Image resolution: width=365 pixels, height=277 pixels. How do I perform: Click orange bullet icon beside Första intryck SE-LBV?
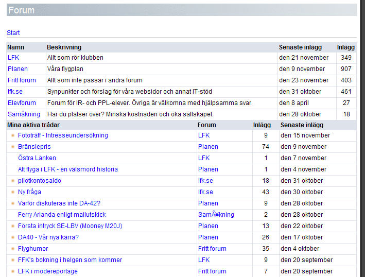click(13, 226)
